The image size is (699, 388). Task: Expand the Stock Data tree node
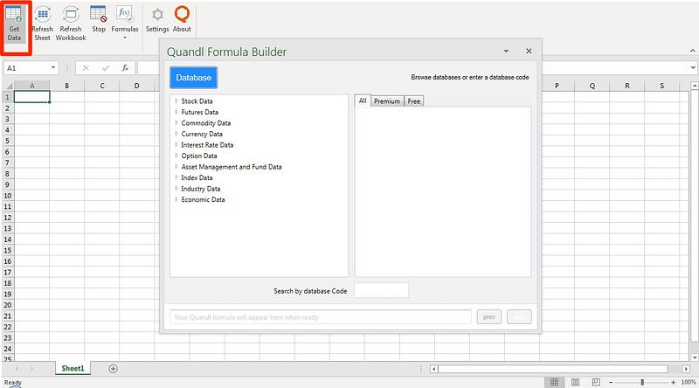pyautogui.click(x=176, y=100)
